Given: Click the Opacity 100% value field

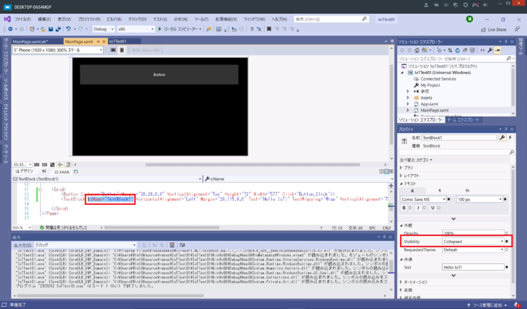Looking at the screenshot, I should [x=473, y=233].
